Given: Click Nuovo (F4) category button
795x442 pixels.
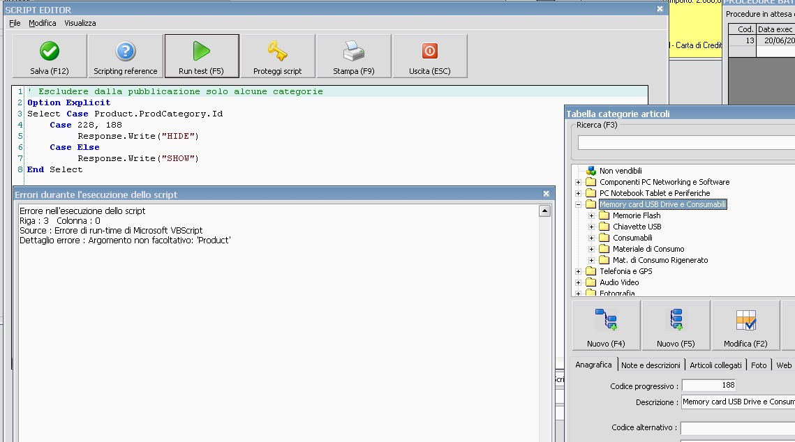Looking at the screenshot, I should click(607, 325).
